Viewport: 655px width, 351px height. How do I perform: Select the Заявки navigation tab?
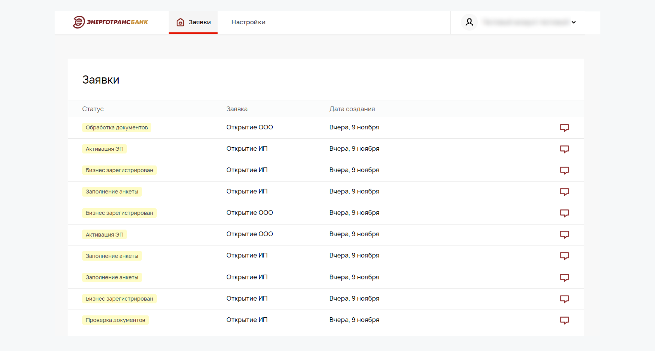199,22
